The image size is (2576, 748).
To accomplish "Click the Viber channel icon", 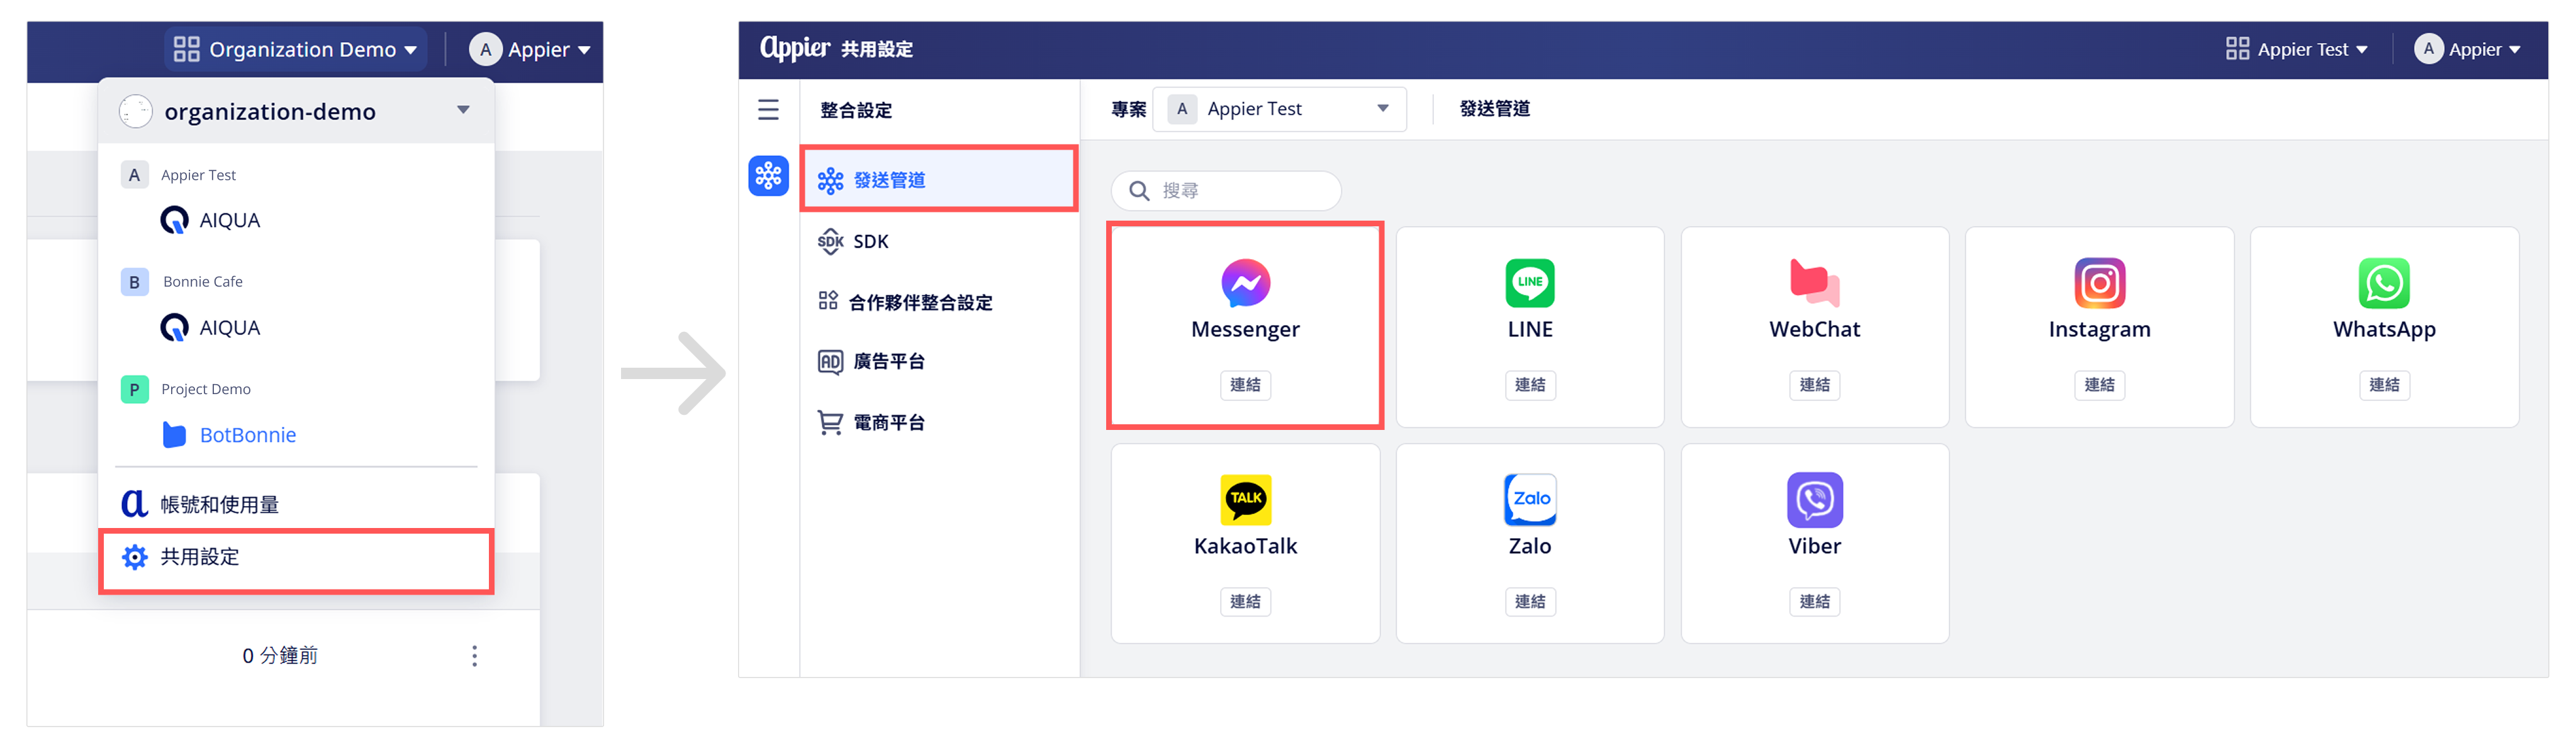I will 1814,498.
